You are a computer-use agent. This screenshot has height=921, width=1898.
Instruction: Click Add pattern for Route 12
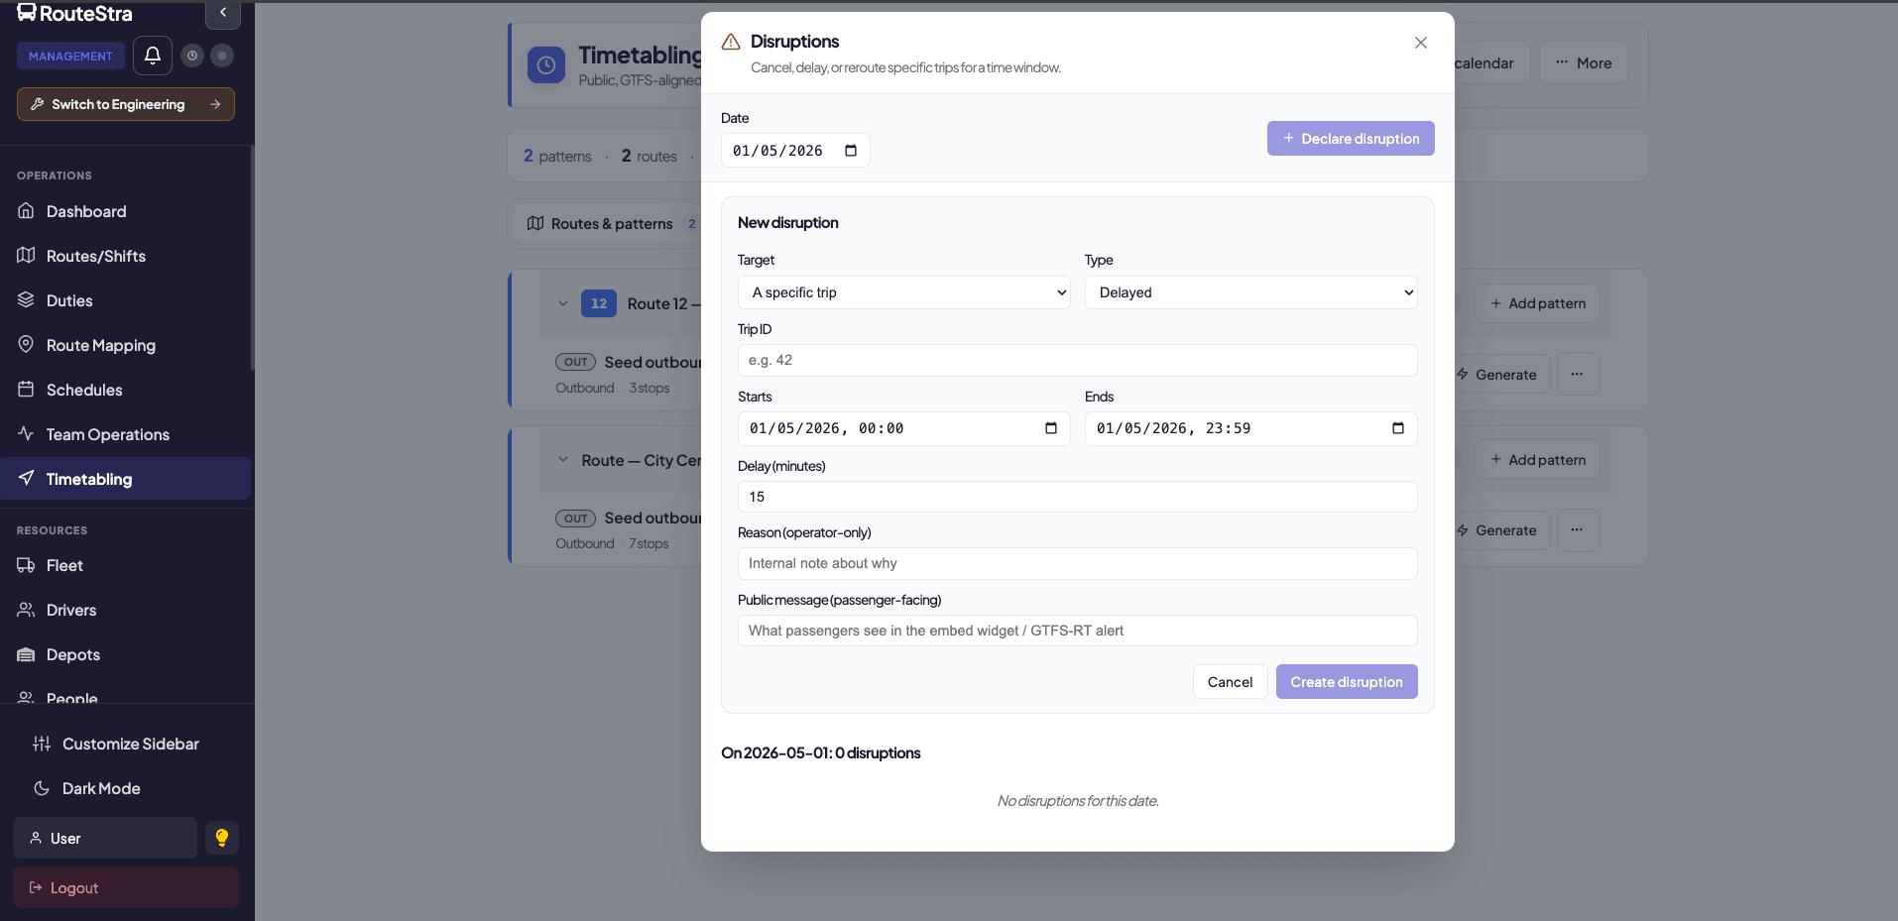point(1537,303)
